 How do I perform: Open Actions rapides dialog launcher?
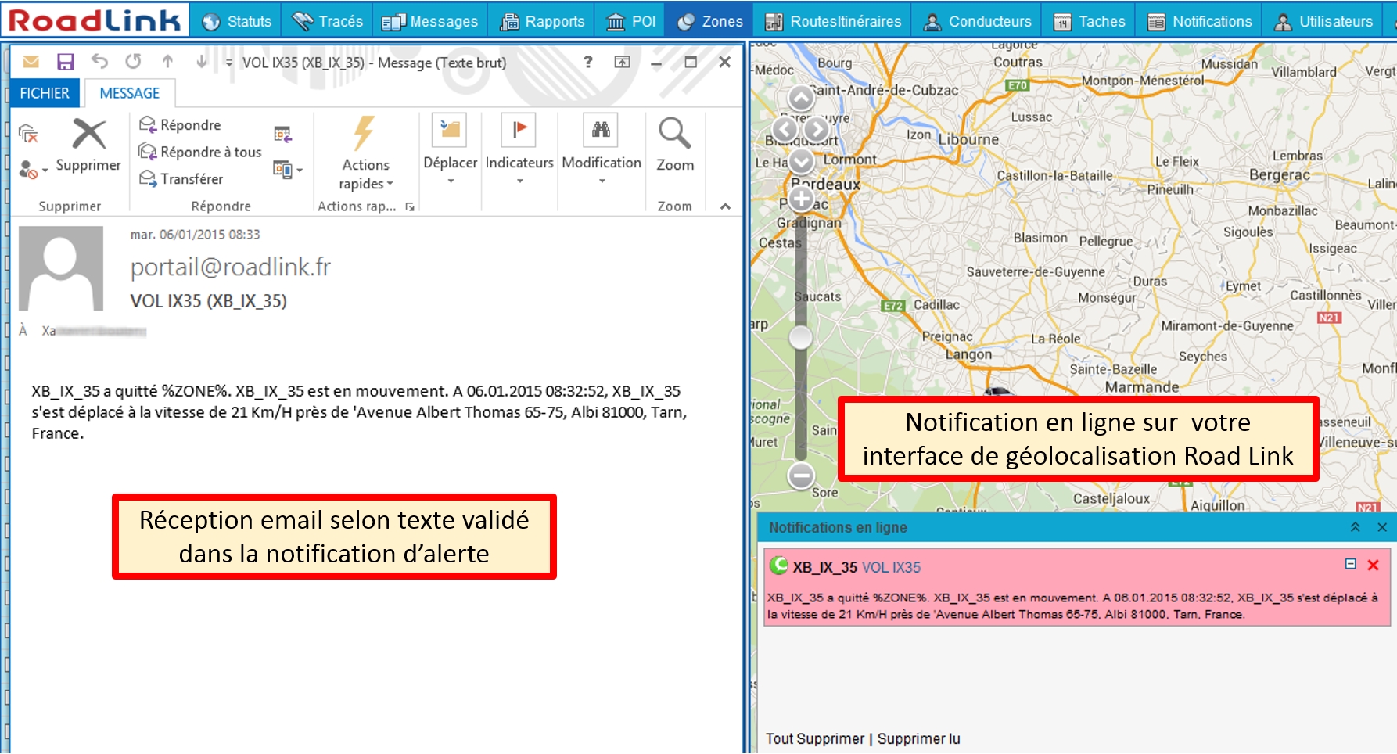[410, 206]
